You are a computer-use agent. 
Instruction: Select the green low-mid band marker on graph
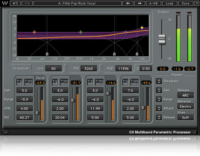pos(80,32)
